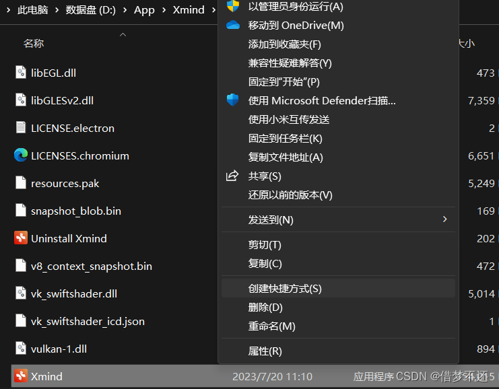Choose 还原以前的版本(V) menu entry
The height and width of the screenshot is (389, 499).
tap(338, 194)
